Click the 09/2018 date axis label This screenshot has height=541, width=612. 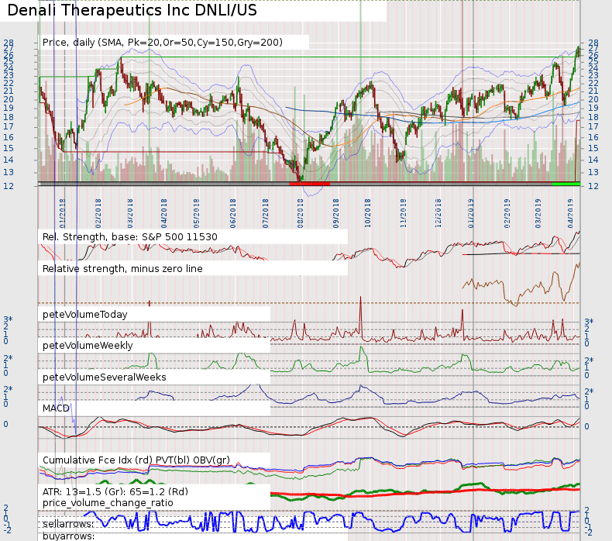tap(335, 214)
